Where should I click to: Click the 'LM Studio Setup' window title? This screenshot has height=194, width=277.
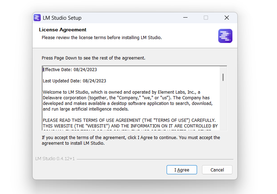(x=62, y=18)
